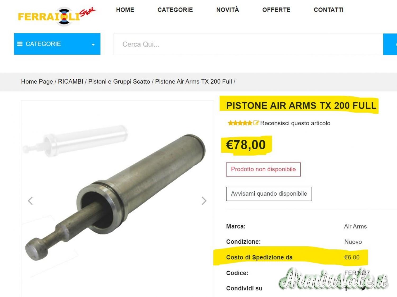Focus the 'Cerca Qui...' search field
Viewport: 397px width, 297px height.
click(248, 44)
